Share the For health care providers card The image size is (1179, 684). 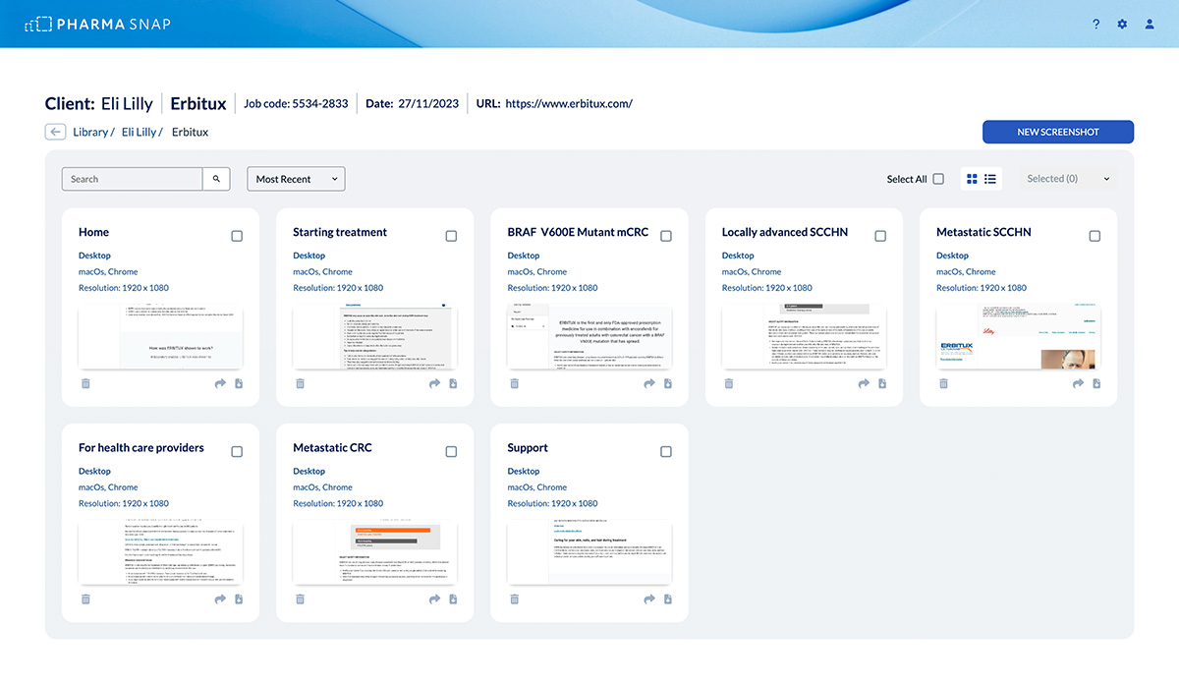pyautogui.click(x=220, y=598)
